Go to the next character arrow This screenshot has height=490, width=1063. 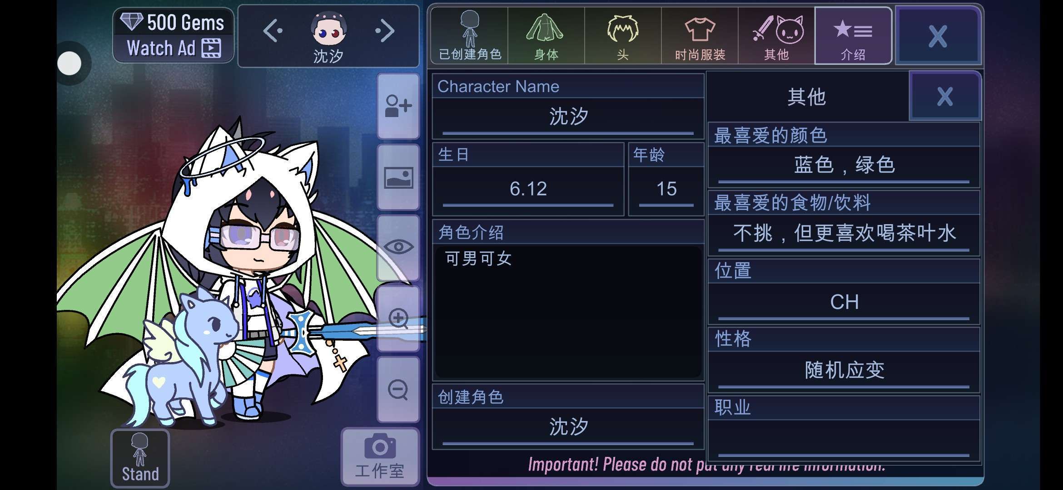[x=385, y=31]
